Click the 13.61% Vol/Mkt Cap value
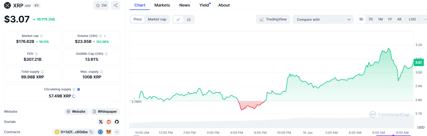This screenshot has width=427, height=136. coord(92,59)
